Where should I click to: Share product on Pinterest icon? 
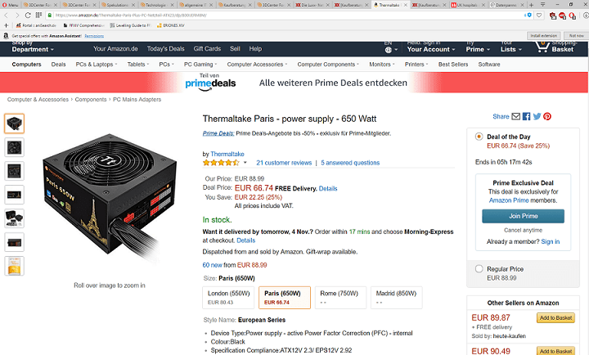point(547,116)
